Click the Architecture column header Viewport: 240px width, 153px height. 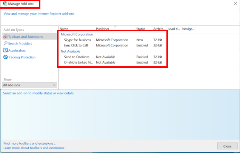point(158,29)
